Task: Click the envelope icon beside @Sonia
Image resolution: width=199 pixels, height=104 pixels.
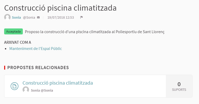Action: 38,18
